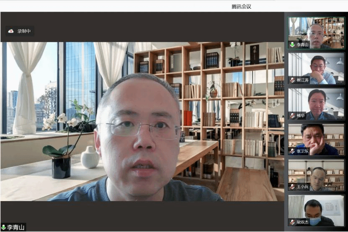Click the muted mic icon beside 王小兵
The height and width of the screenshot is (232, 348).
[292, 187]
